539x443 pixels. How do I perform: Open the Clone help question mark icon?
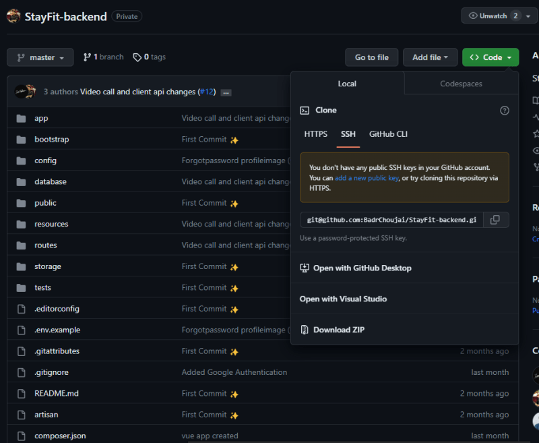tap(504, 111)
